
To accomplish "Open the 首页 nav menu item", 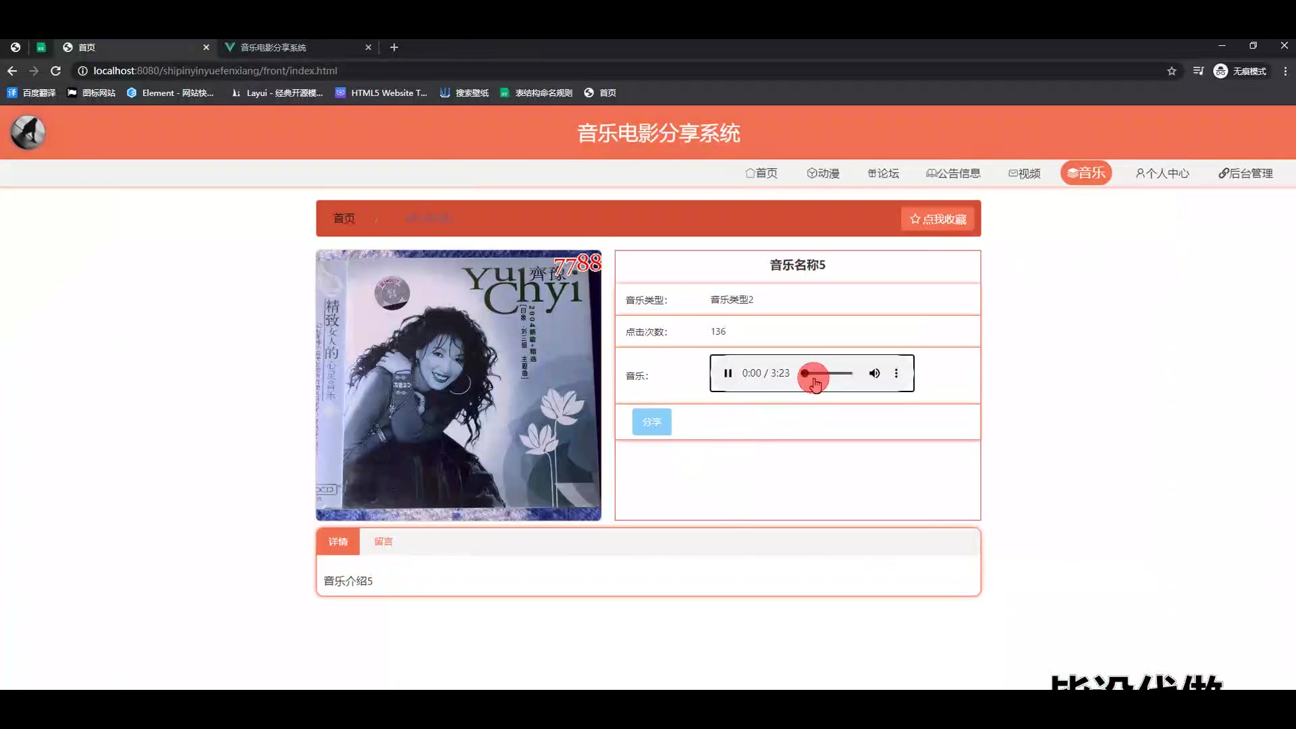I will [761, 173].
